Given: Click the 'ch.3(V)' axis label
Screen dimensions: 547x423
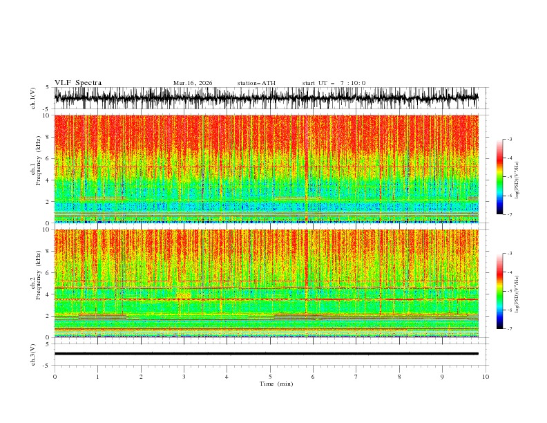Looking at the screenshot, I should click(33, 355).
